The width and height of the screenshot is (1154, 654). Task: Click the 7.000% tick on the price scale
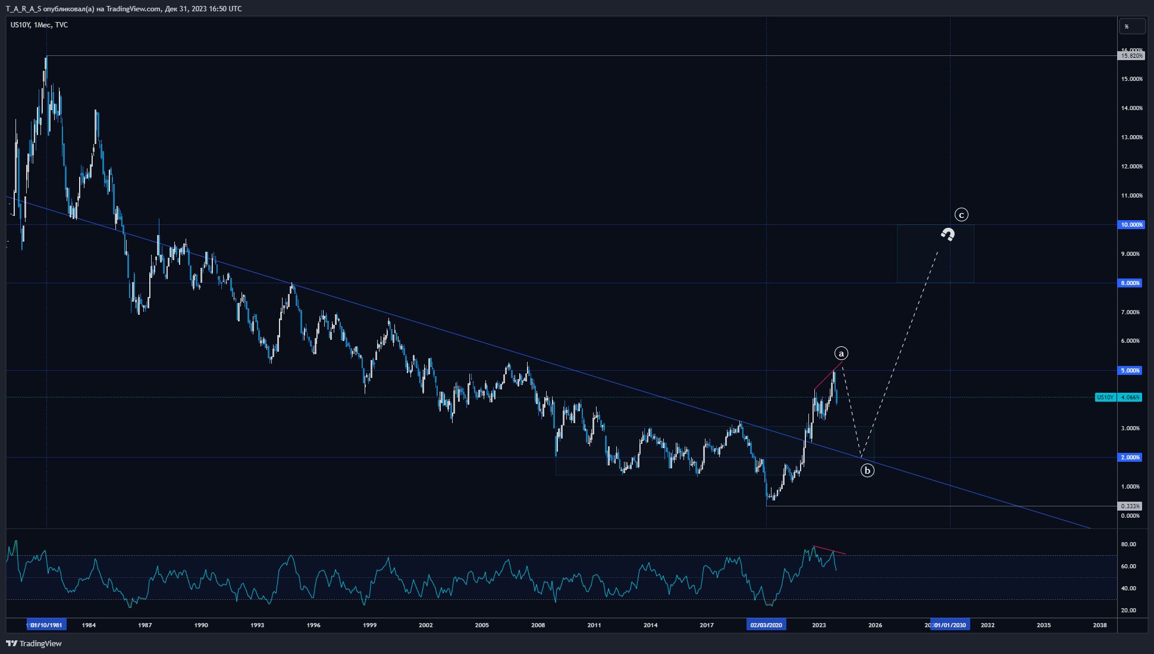[1130, 312]
